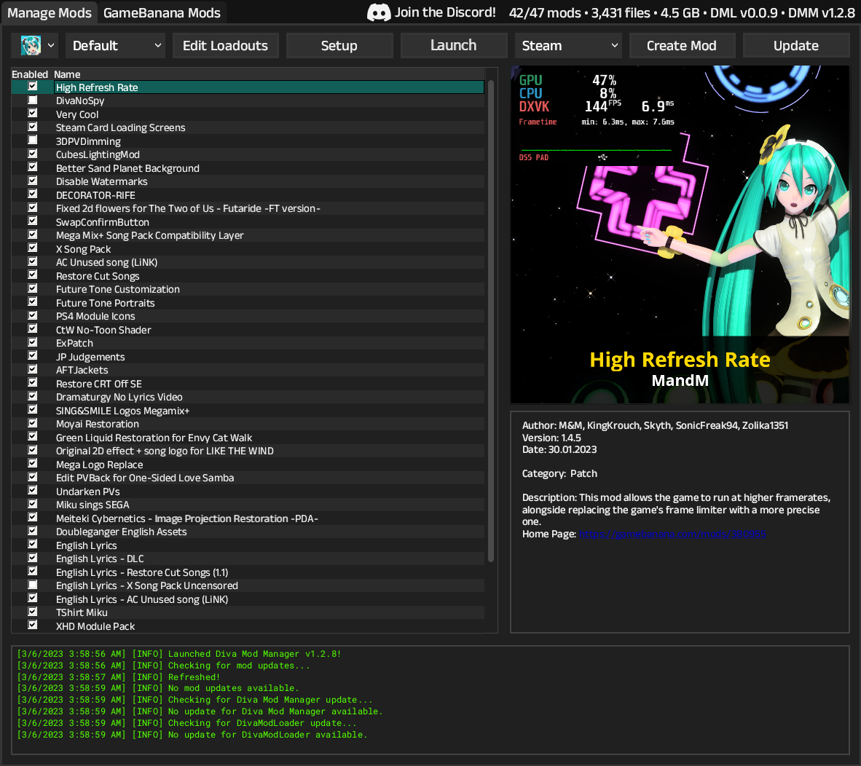
Task: Uncheck the ExPatch checkbox
Action: (33, 342)
